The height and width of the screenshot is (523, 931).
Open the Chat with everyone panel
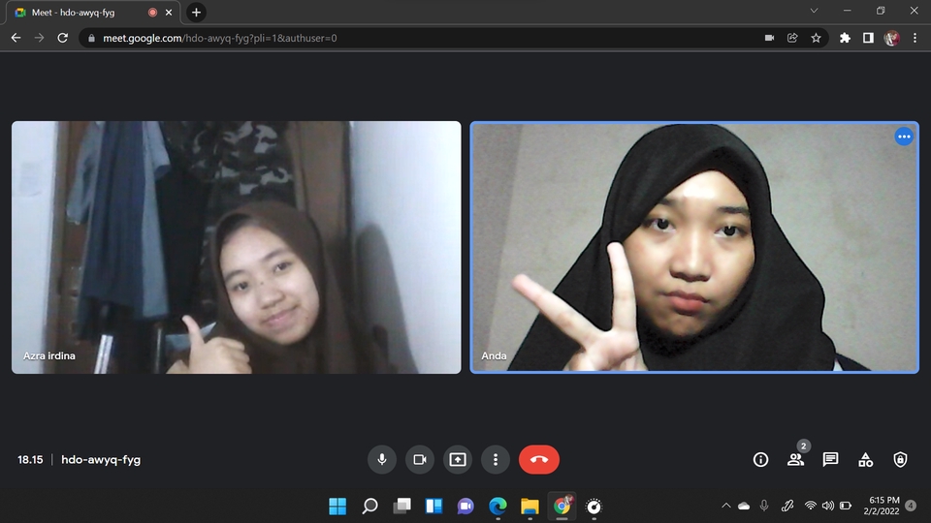click(x=831, y=459)
